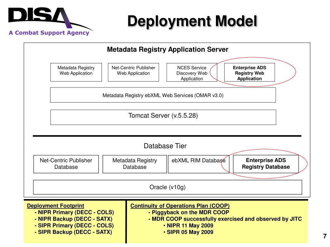Select the 'MDR COOP successfully exercised' line
The width and height of the screenshot is (330, 247).
pos(225,219)
